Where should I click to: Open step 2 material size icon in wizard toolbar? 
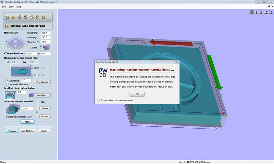13,17
